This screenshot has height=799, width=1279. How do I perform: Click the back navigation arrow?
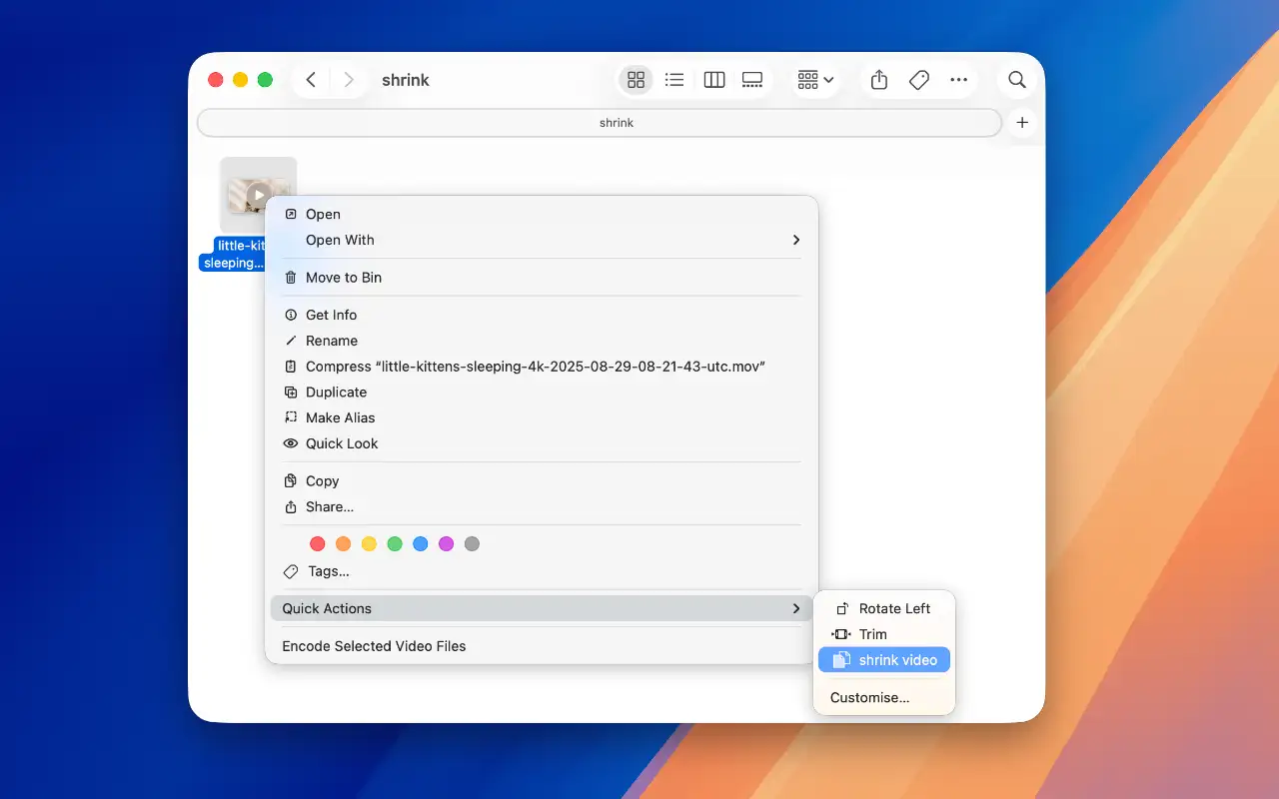point(311,79)
